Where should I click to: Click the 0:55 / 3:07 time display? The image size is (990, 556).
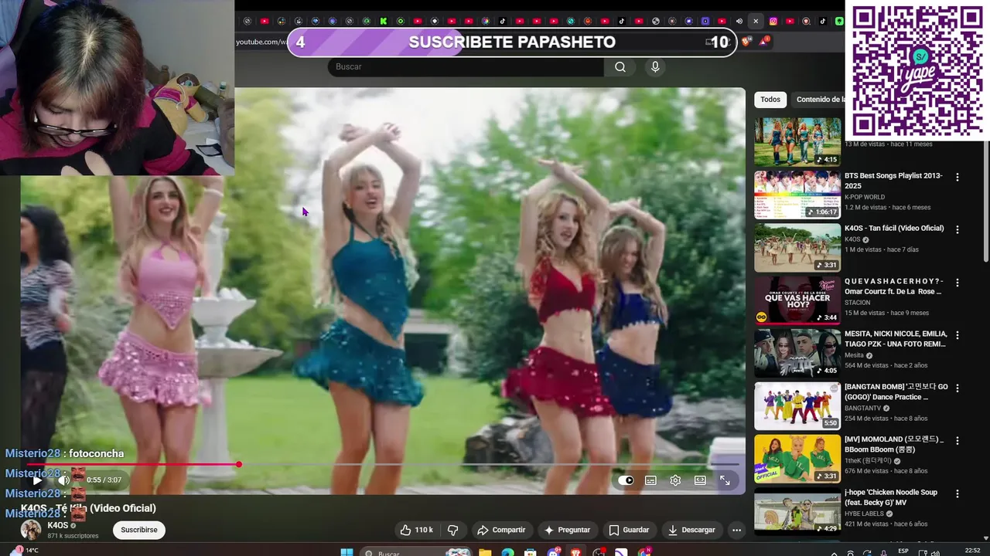(104, 480)
